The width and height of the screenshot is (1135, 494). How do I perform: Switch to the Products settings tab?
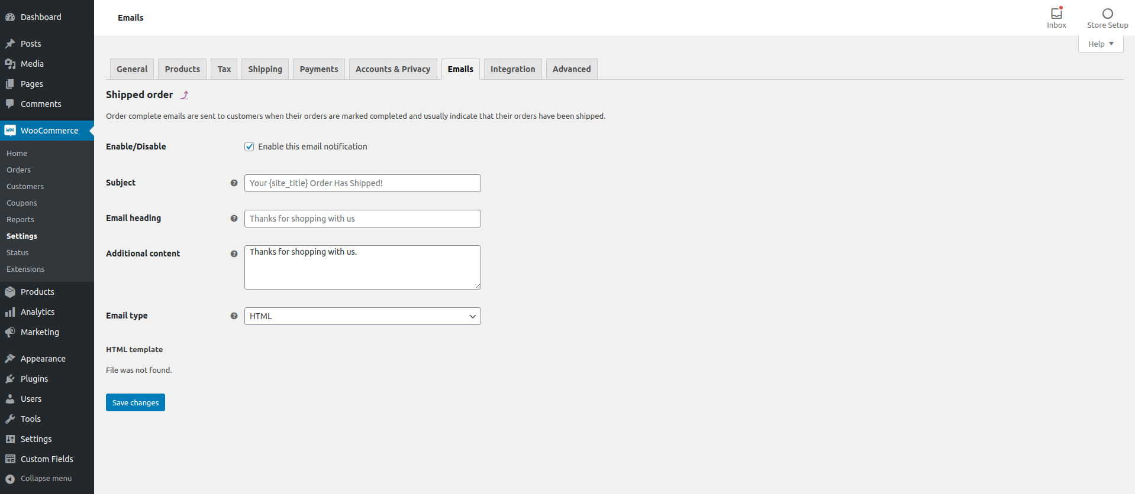tap(182, 69)
